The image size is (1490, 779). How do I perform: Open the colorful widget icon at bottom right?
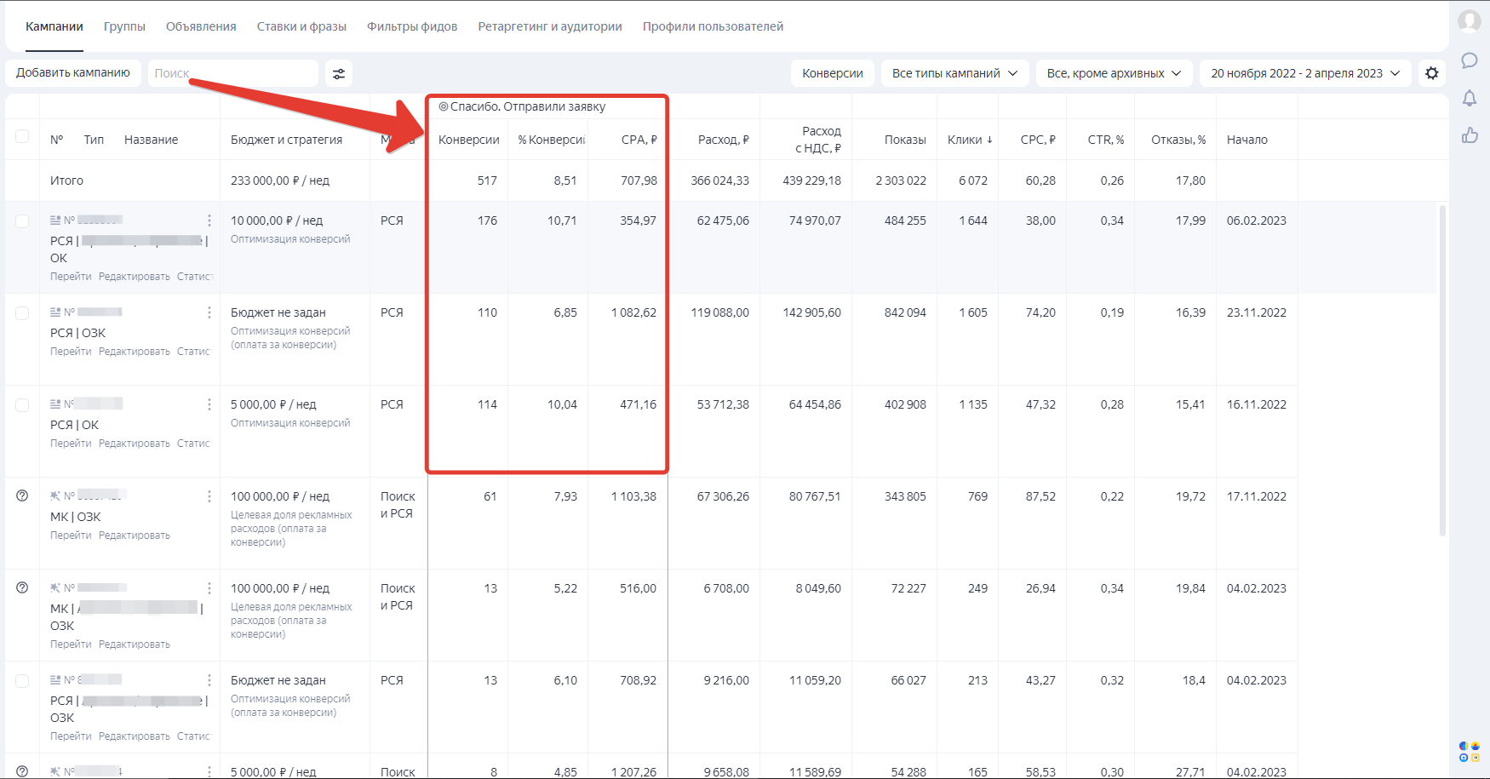1470,752
